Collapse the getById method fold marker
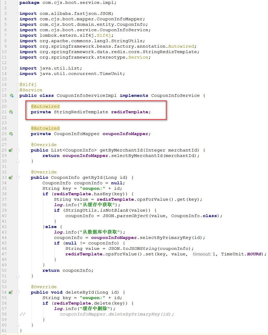The height and width of the screenshot is (335, 268). pyautogui.click(x=18, y=178)
